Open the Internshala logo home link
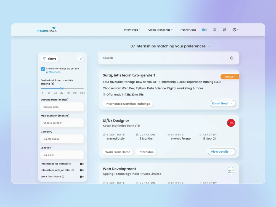This screenshot has width=276, height=207. click(46, 30)
